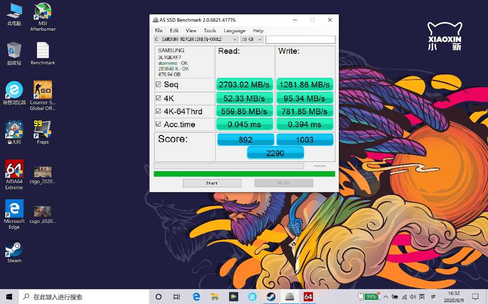
Task: Uncheck the Seq test checkbox
Action: pyautogui.click(x=158, y=85)
